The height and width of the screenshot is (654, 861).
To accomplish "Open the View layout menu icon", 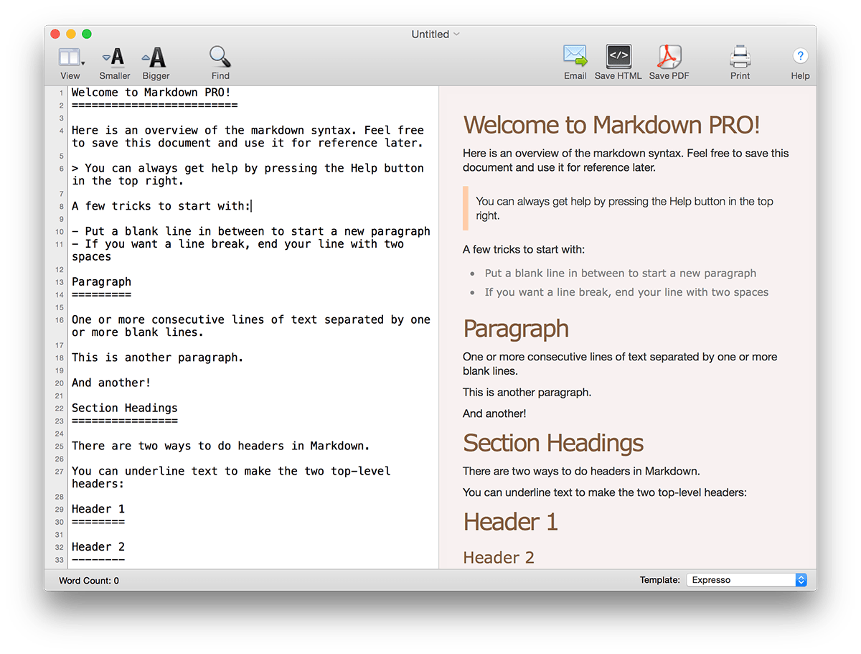I will click(x=71, y=57).
